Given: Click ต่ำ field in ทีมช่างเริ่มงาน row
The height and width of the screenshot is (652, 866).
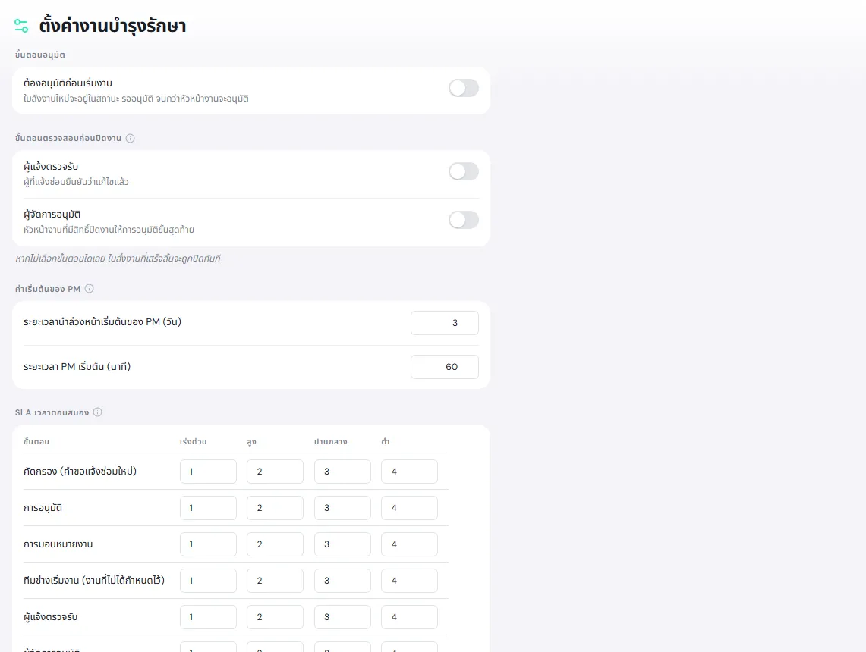Looking at the screenshot, I should pyautogui.click(x=409, y=581).
